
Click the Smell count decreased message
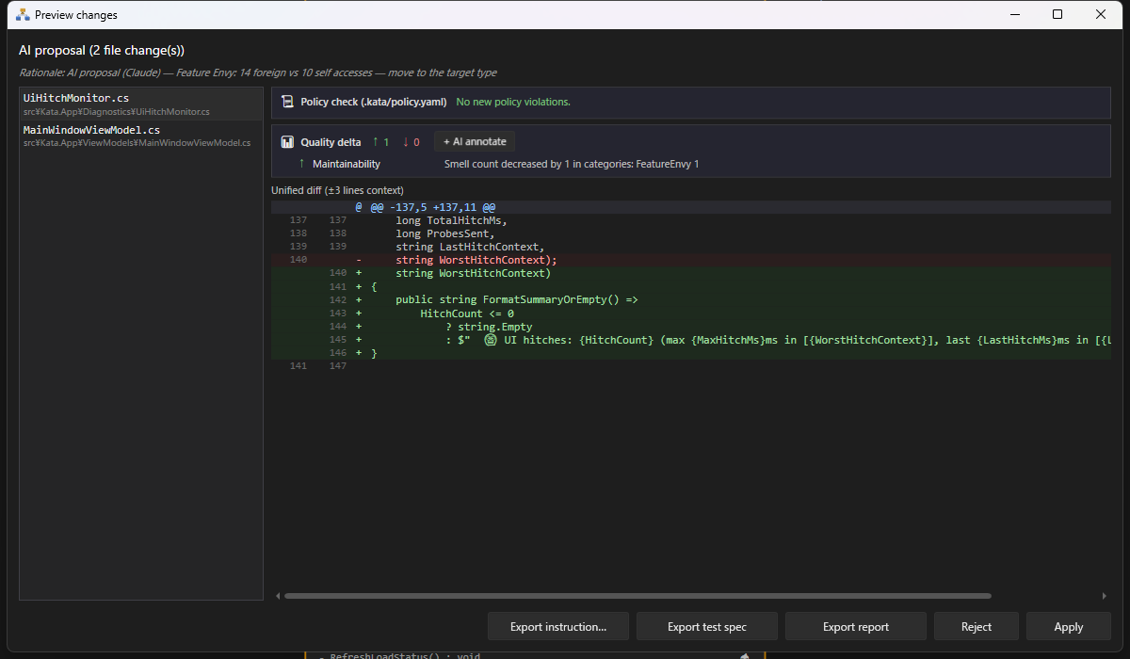pos(572,164)
